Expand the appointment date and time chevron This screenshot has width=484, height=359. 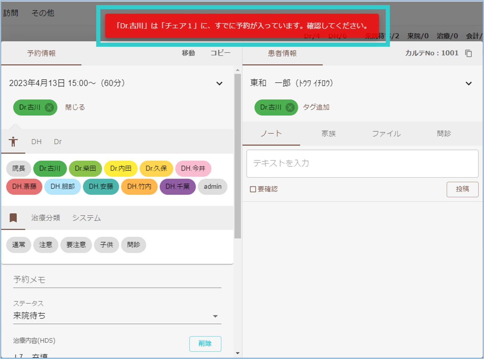(x=219, y=83)
